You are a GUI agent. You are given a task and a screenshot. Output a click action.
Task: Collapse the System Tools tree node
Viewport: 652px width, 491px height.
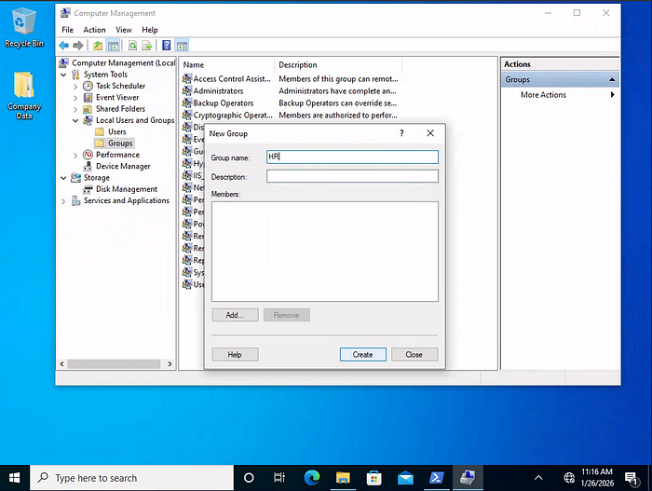63,75
